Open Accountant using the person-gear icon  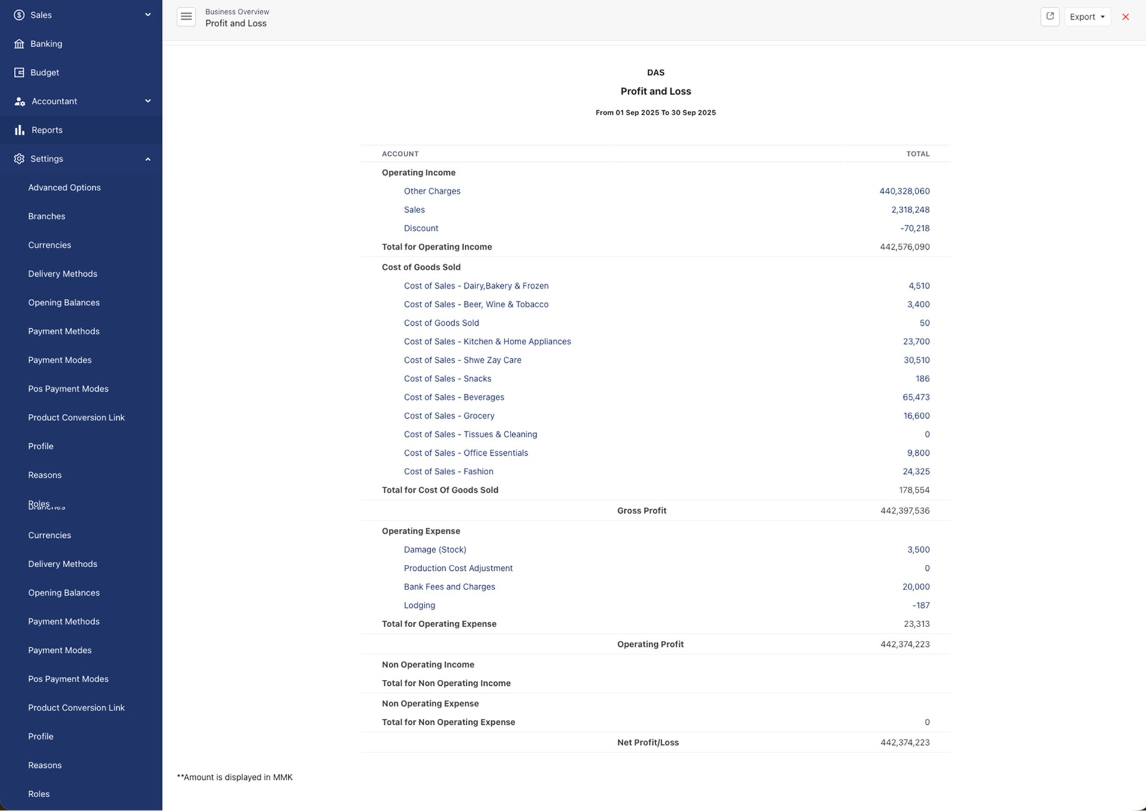(18, 101)
